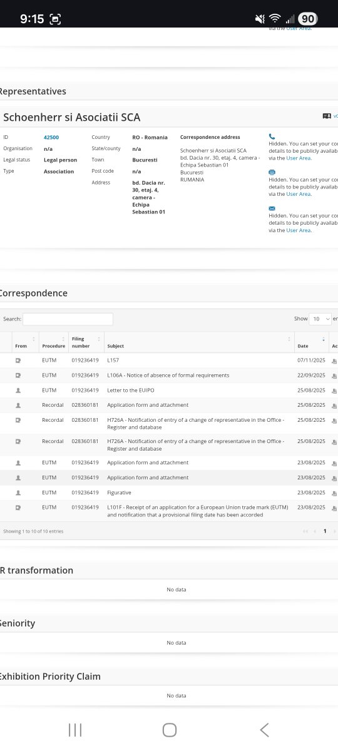Sort correspondence by the Subject column
This screenshot has height=751, width=338.
tap(199, 342)
